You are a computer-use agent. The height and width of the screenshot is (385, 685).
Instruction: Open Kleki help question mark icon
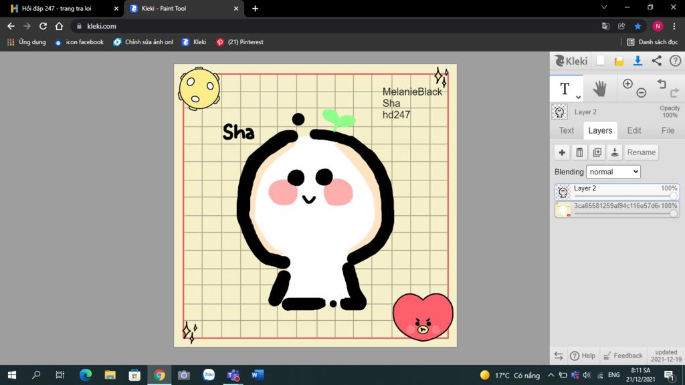point(676,61)
